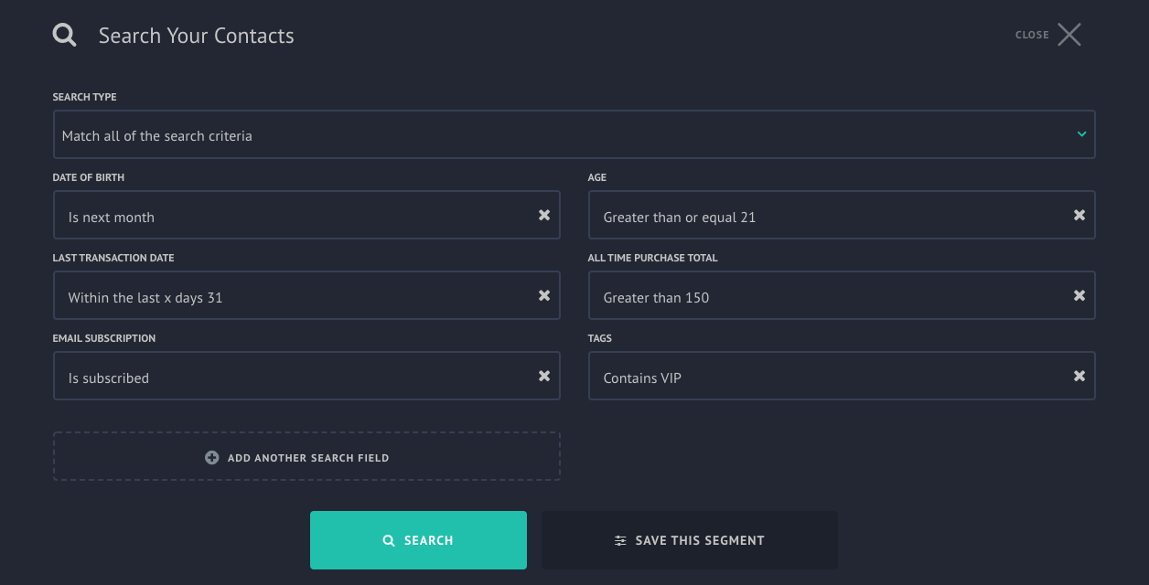Screen dimensions: 1149x585
Task: Remove the Age search criterion
Action: point(1079,216)
